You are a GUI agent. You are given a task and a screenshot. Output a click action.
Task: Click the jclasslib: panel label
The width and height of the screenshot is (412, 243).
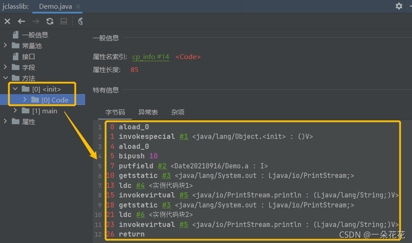point(15,7)
